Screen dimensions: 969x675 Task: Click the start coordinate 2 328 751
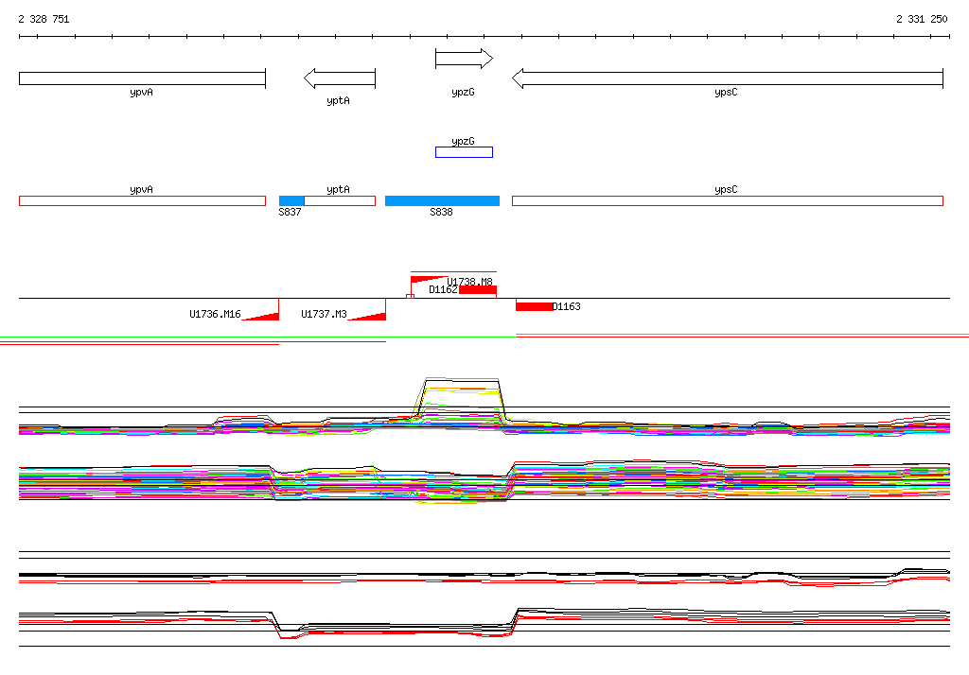tap(44, 19)
